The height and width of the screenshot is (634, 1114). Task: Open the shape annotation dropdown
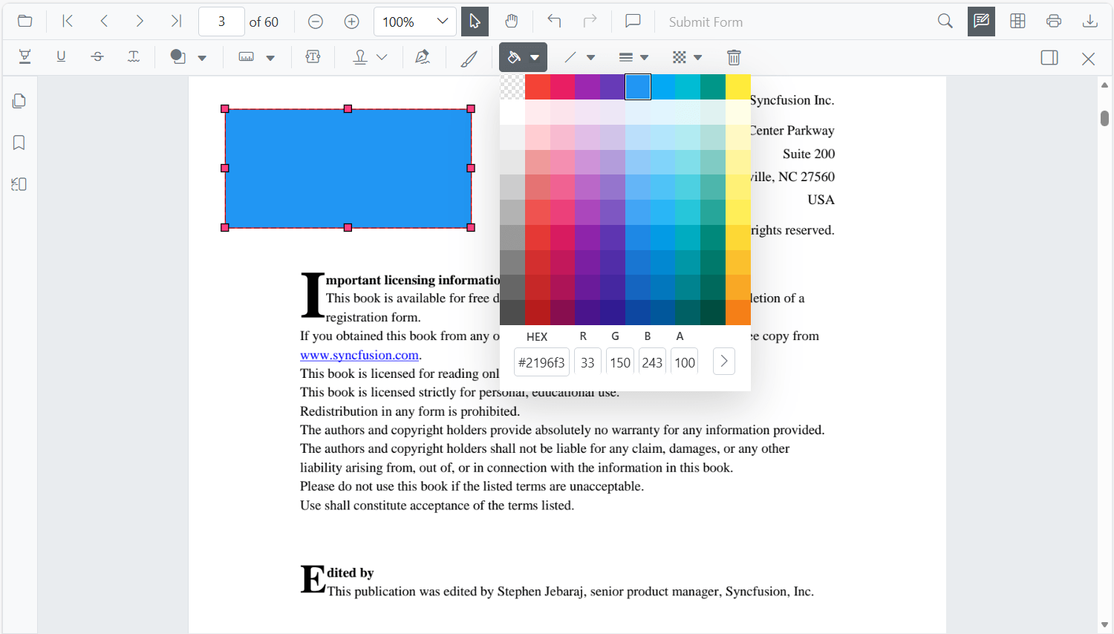pos(202,57)
